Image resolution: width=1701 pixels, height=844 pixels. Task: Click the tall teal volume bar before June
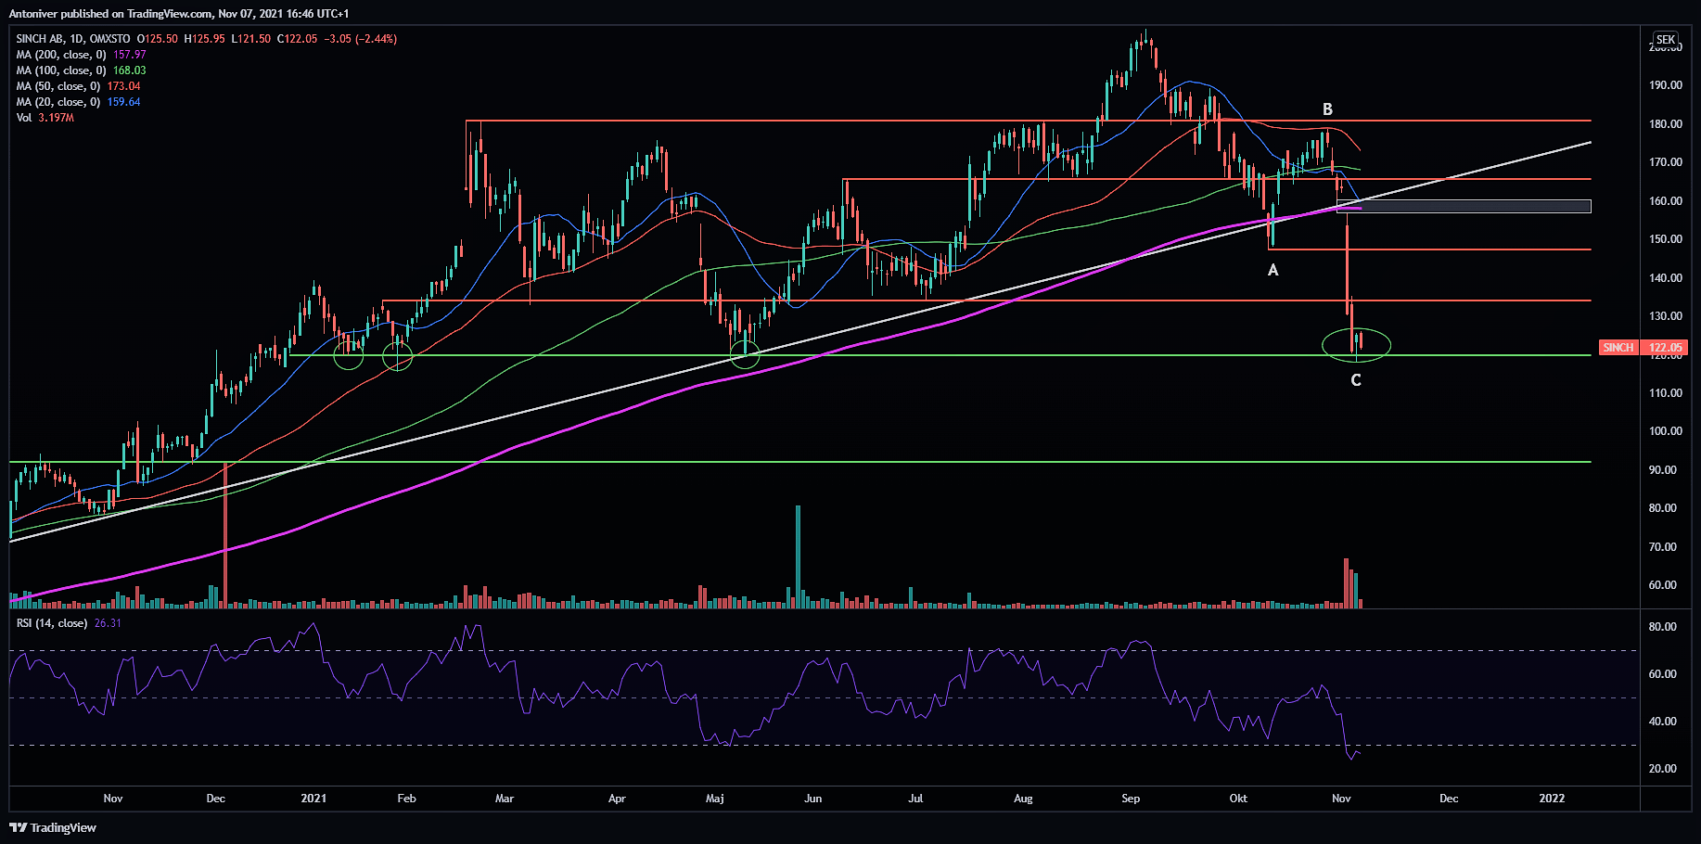tap(798, 556)
